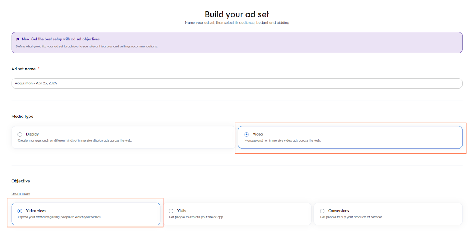Click the Video views card description text
This screenshot has height=242, width=476.
click(x=59, y=217)
